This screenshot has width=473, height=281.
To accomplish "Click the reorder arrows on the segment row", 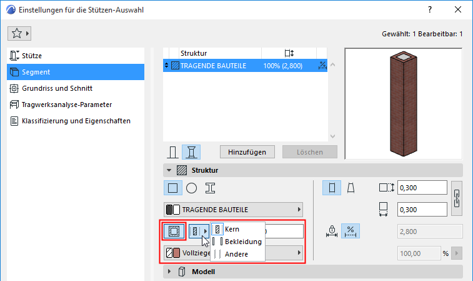I will [166, 65].
